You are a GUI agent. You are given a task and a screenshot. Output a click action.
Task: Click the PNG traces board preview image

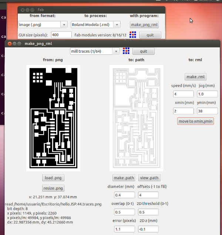click(53, 118)
